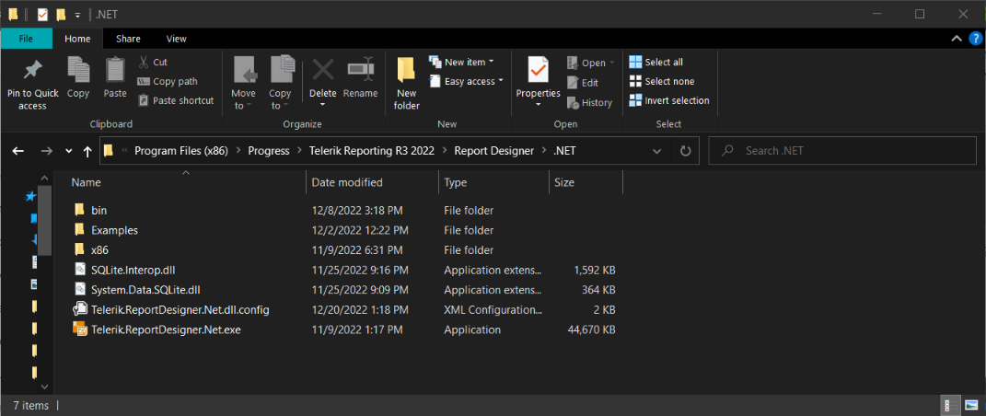Go back in folder history

[18, 151]
